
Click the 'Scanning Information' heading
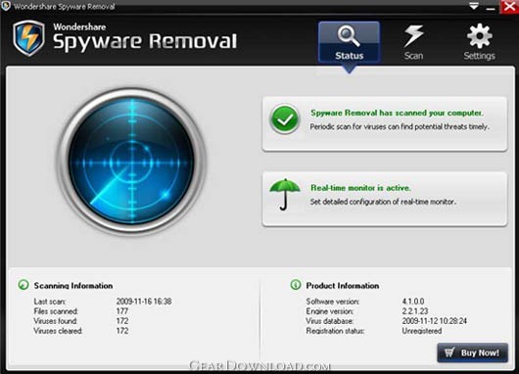click(x=73, y=285)
